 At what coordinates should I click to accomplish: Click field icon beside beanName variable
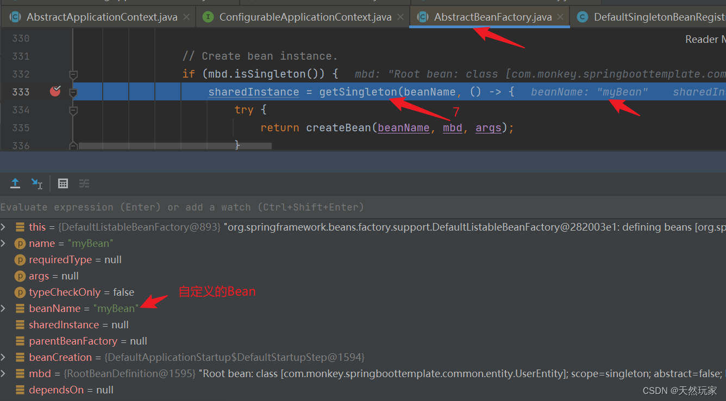20,308
